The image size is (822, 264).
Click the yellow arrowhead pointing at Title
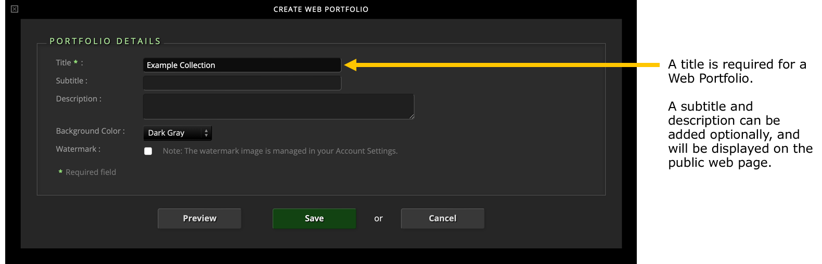[351, 65]
